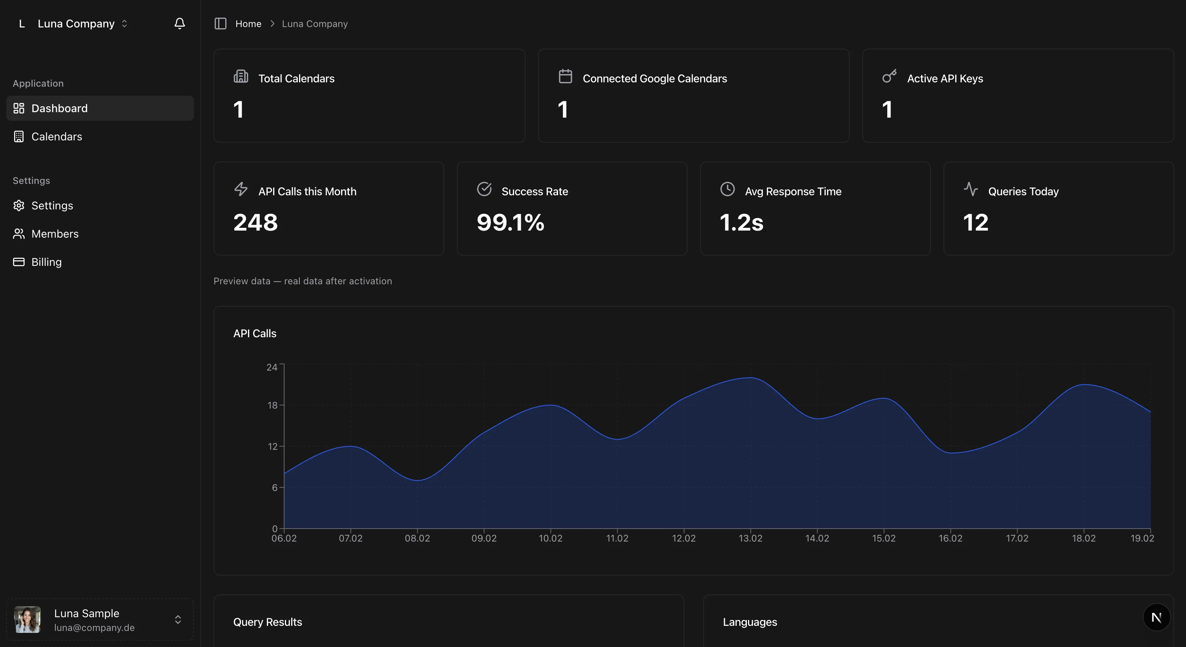Click the Total Calendars building icon
1186x647 pixels.
click(241, 76)
